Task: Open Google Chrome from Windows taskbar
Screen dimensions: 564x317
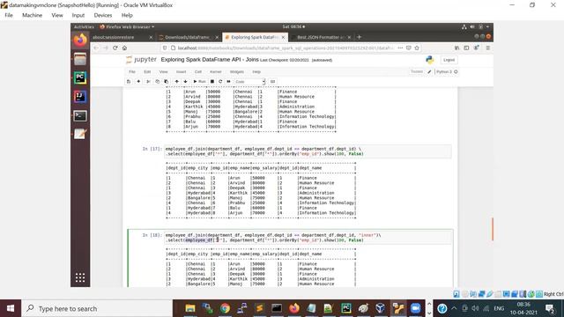Action: [225, 308]
